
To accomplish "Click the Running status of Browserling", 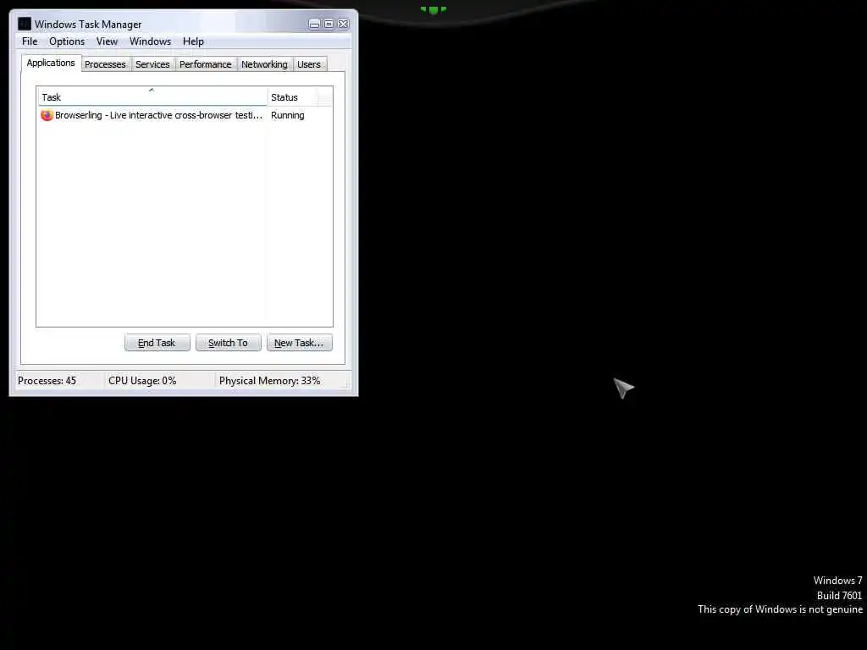I will point(288,115).
